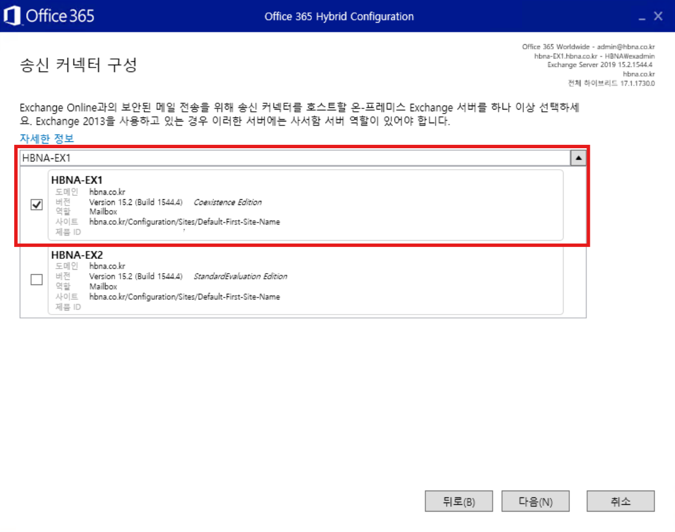
Task: Click the Coexistence Edition text
Action: (x=228, y=202)
